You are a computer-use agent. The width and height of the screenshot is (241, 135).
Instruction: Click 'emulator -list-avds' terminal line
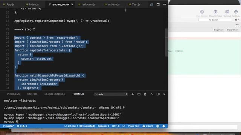(20, 101)
